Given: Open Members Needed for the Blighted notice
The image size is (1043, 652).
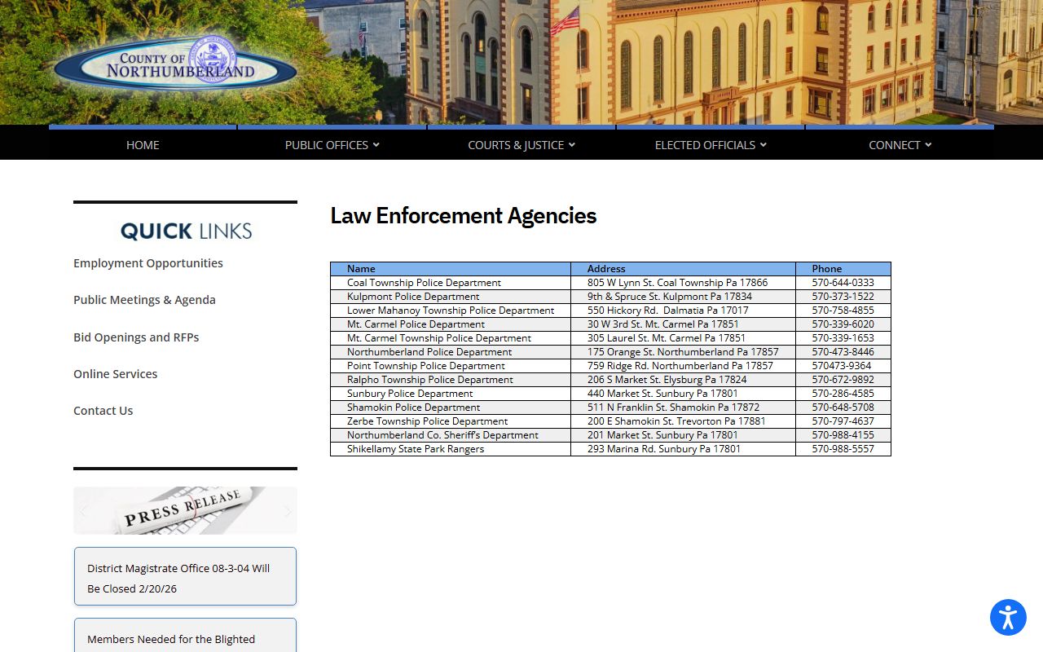Looking at the screenshot, I should 185,636.
